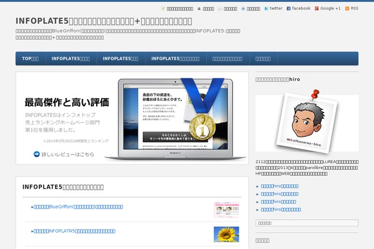Select the TOP menu item

click(31, 59)
